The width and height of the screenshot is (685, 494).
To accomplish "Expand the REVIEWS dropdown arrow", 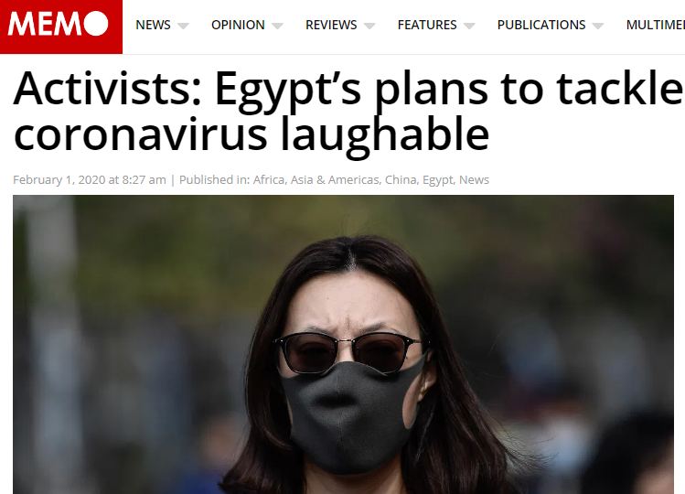I will [x=369, y=26].
